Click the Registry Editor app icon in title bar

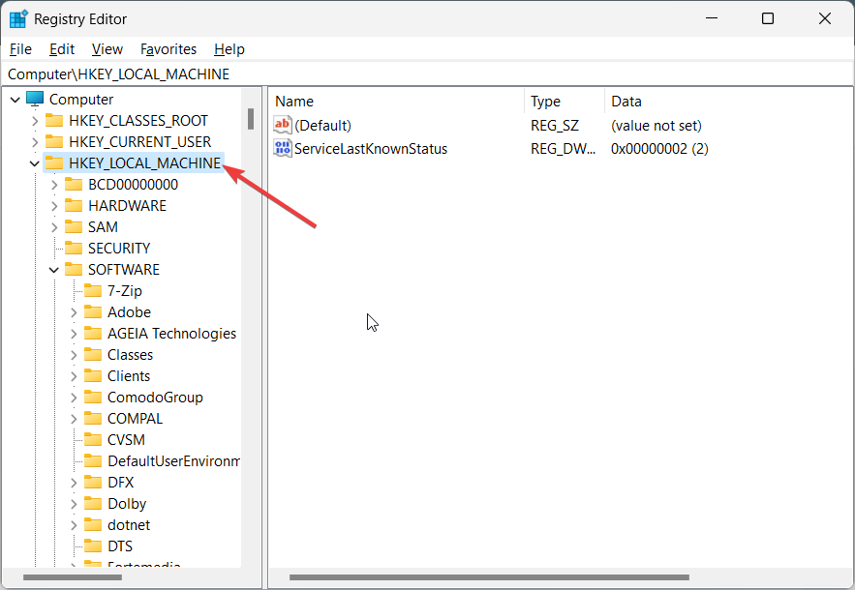(x=18, y=19)
